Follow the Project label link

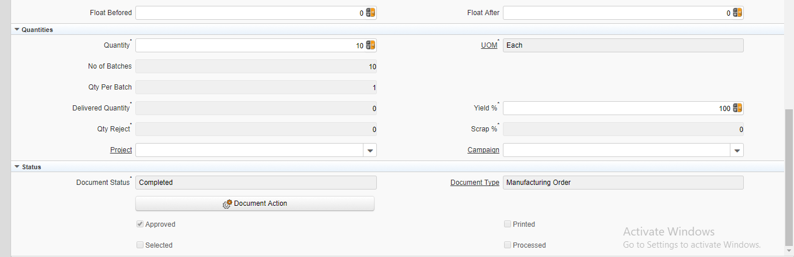[121, 150]
